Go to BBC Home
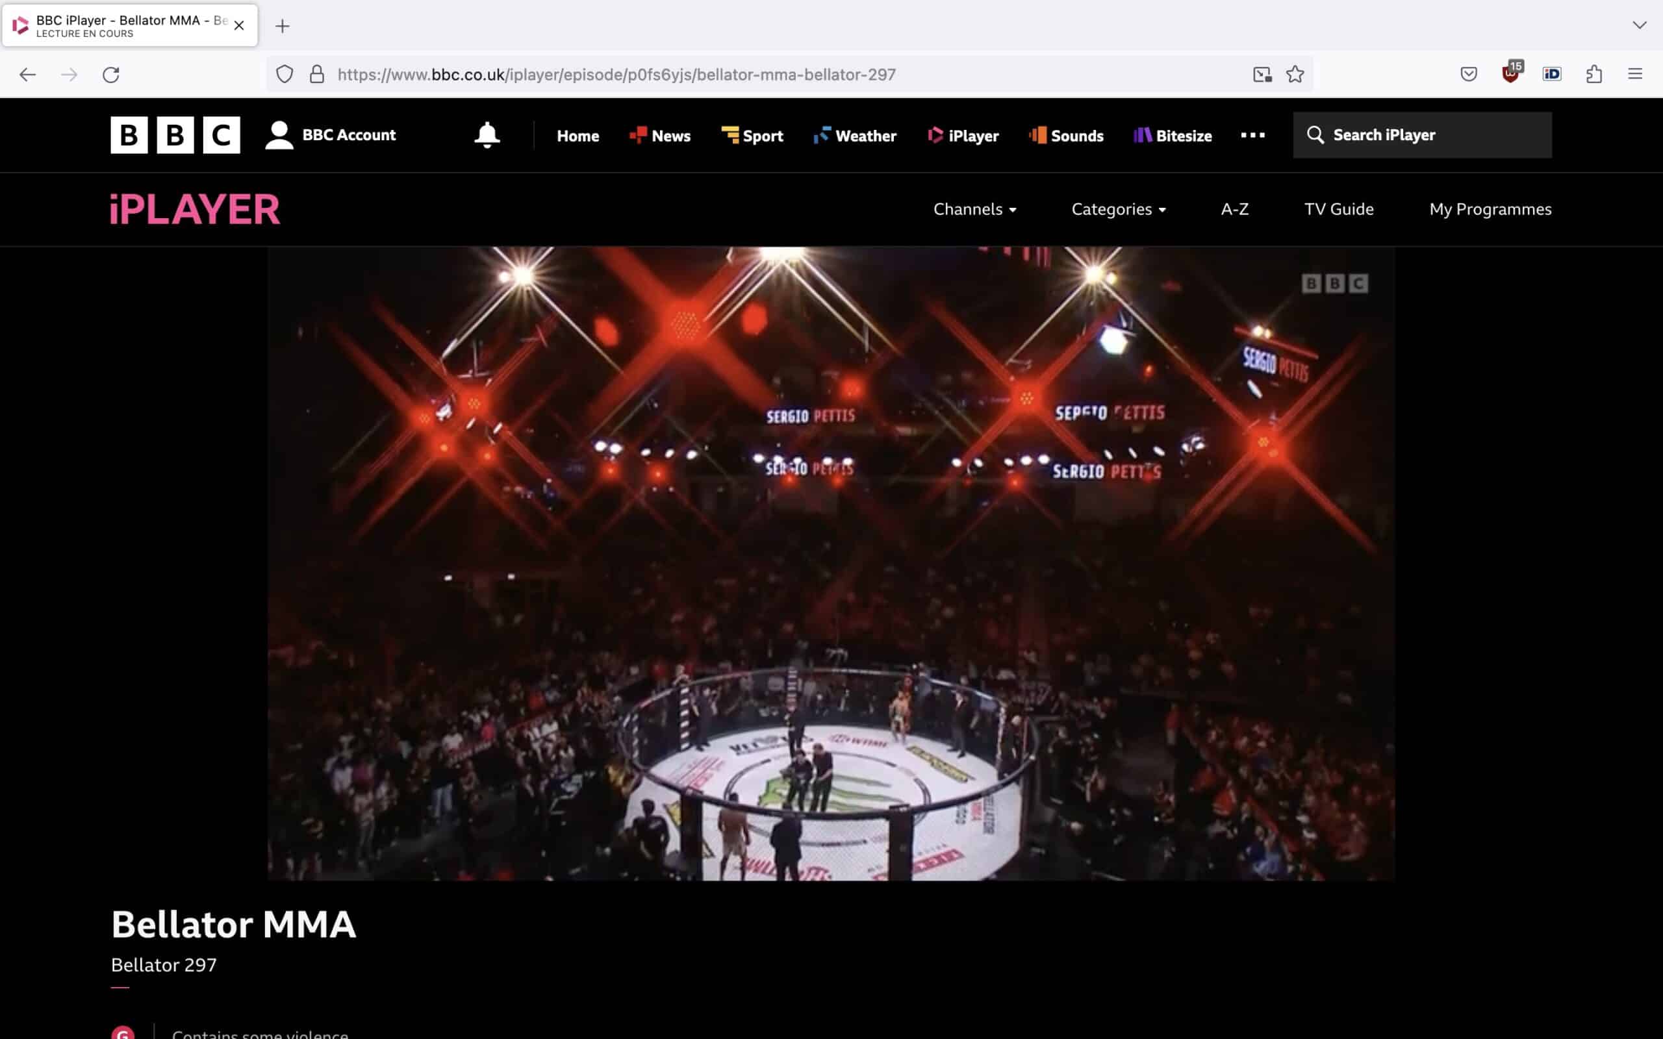This screenshot has width=1663, height=1039. (x=578, y=136)
